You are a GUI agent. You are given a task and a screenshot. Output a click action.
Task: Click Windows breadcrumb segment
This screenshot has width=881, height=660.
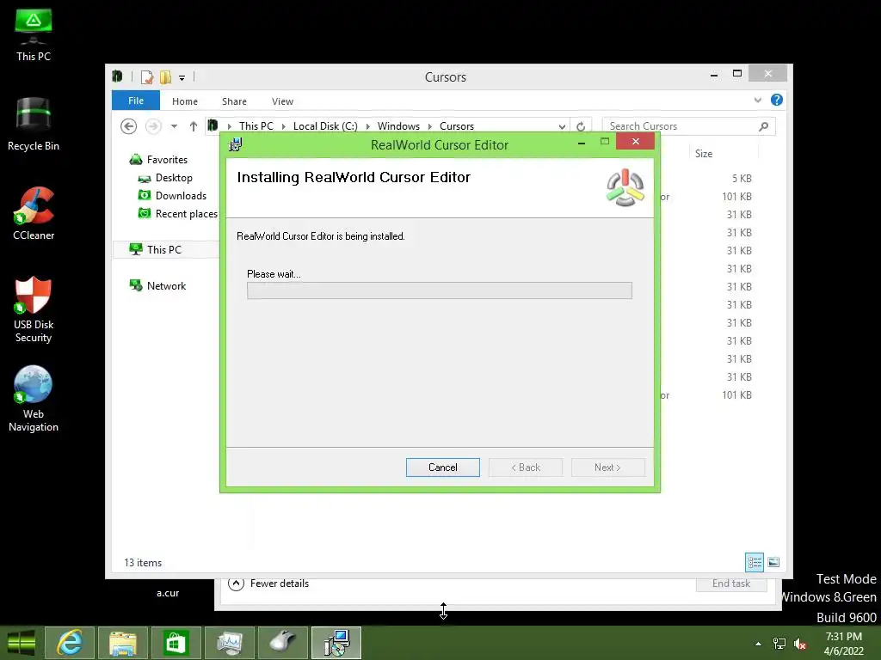coord(398,126)
